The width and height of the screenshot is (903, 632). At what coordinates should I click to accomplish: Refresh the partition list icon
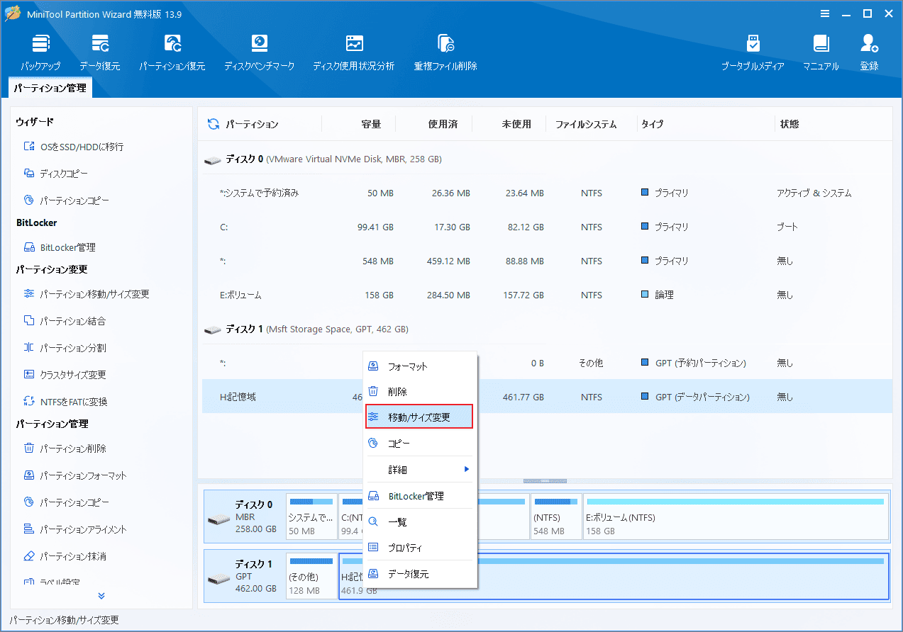[x=213, y=124]
